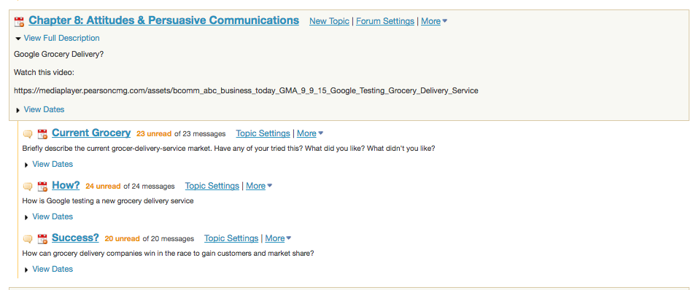This screenshot has height=290, width=696.
Task: Click the 24 unread count
Action: coord(103,187)
